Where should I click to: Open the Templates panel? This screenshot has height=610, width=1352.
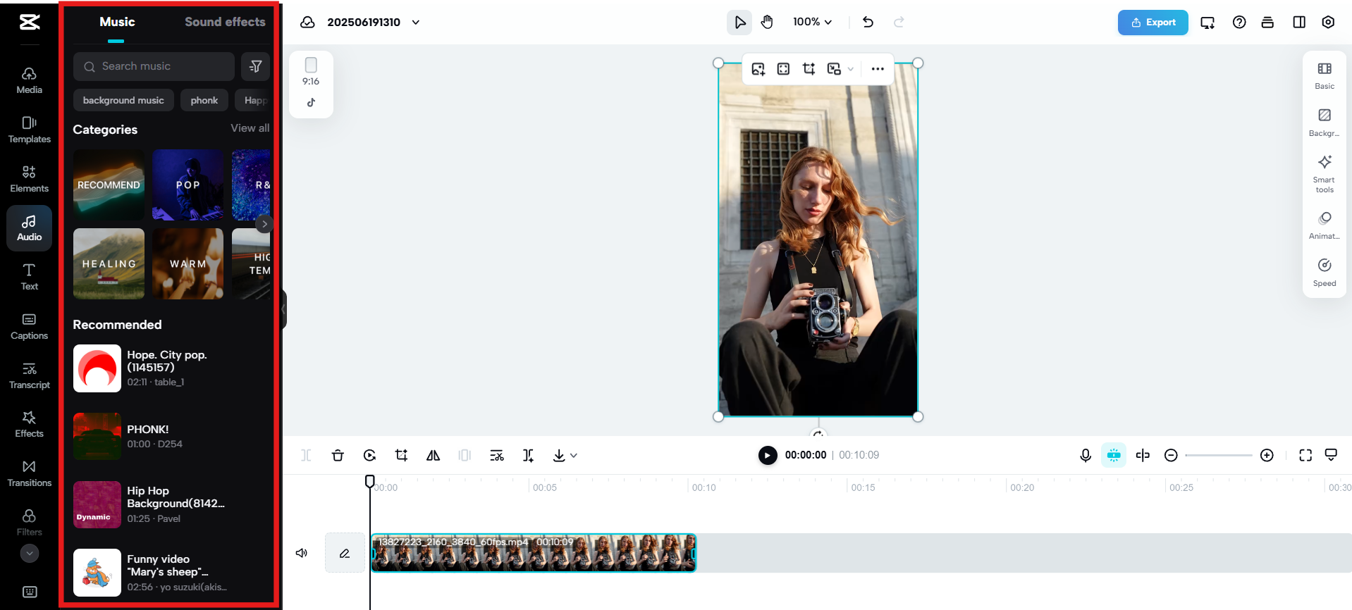pos(29,130)
